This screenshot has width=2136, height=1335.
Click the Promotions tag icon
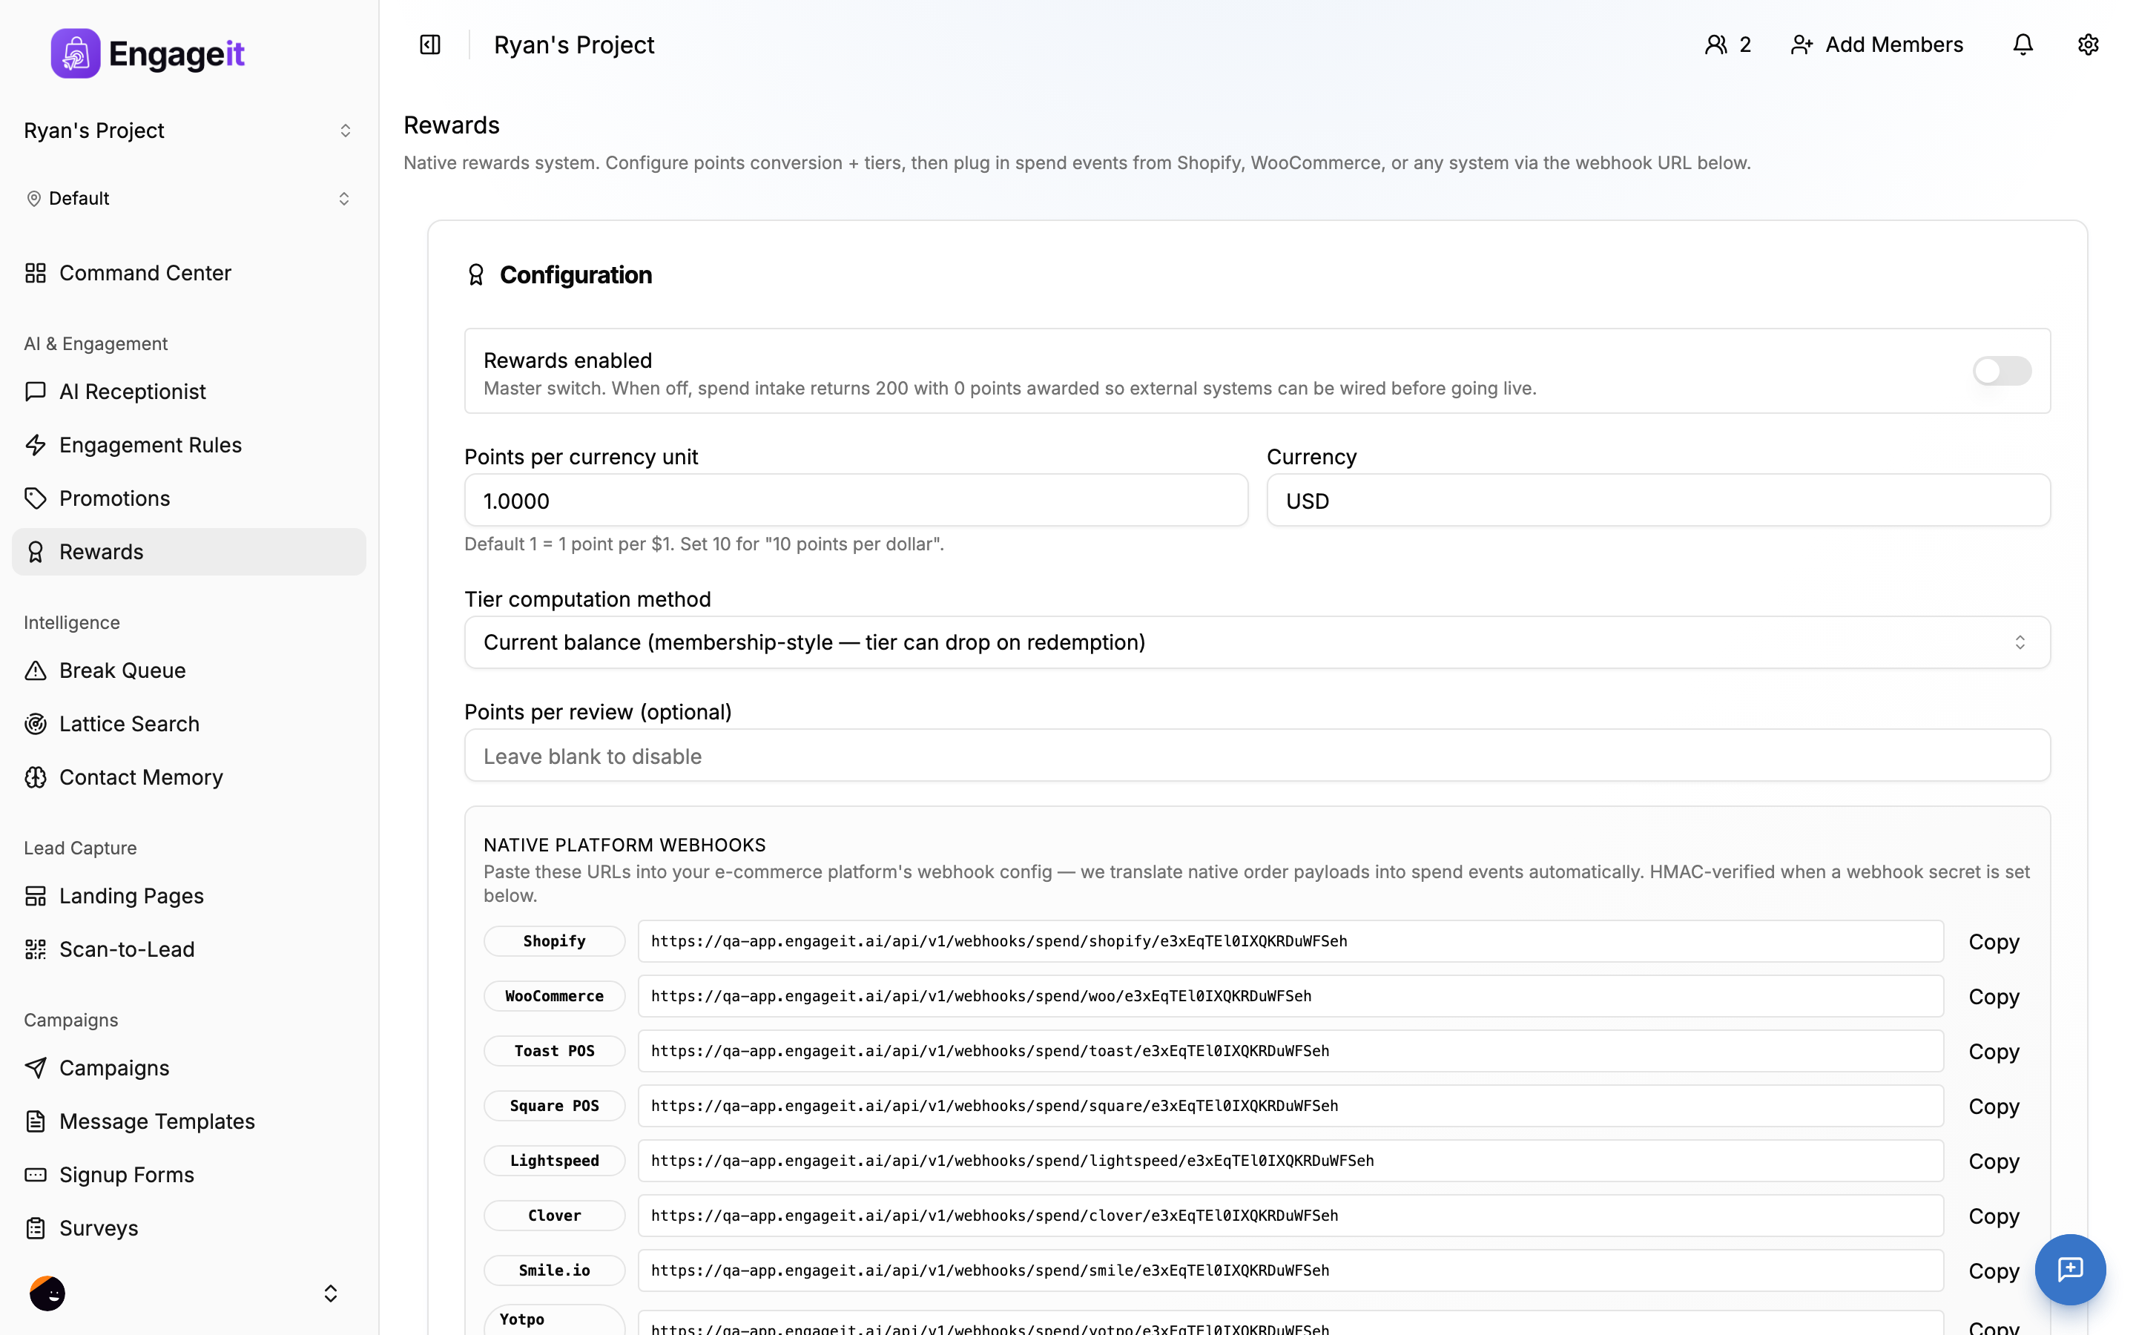point(36,498)
